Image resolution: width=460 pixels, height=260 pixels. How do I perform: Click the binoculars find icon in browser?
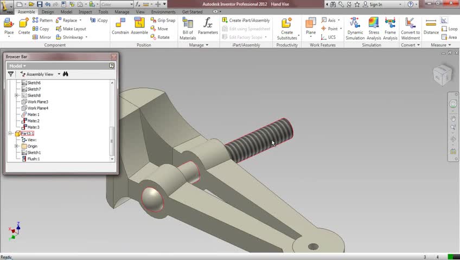66,74
